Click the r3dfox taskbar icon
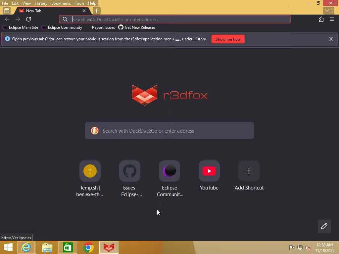This screenshot has height=254, width=339. (x=109, y=247)
